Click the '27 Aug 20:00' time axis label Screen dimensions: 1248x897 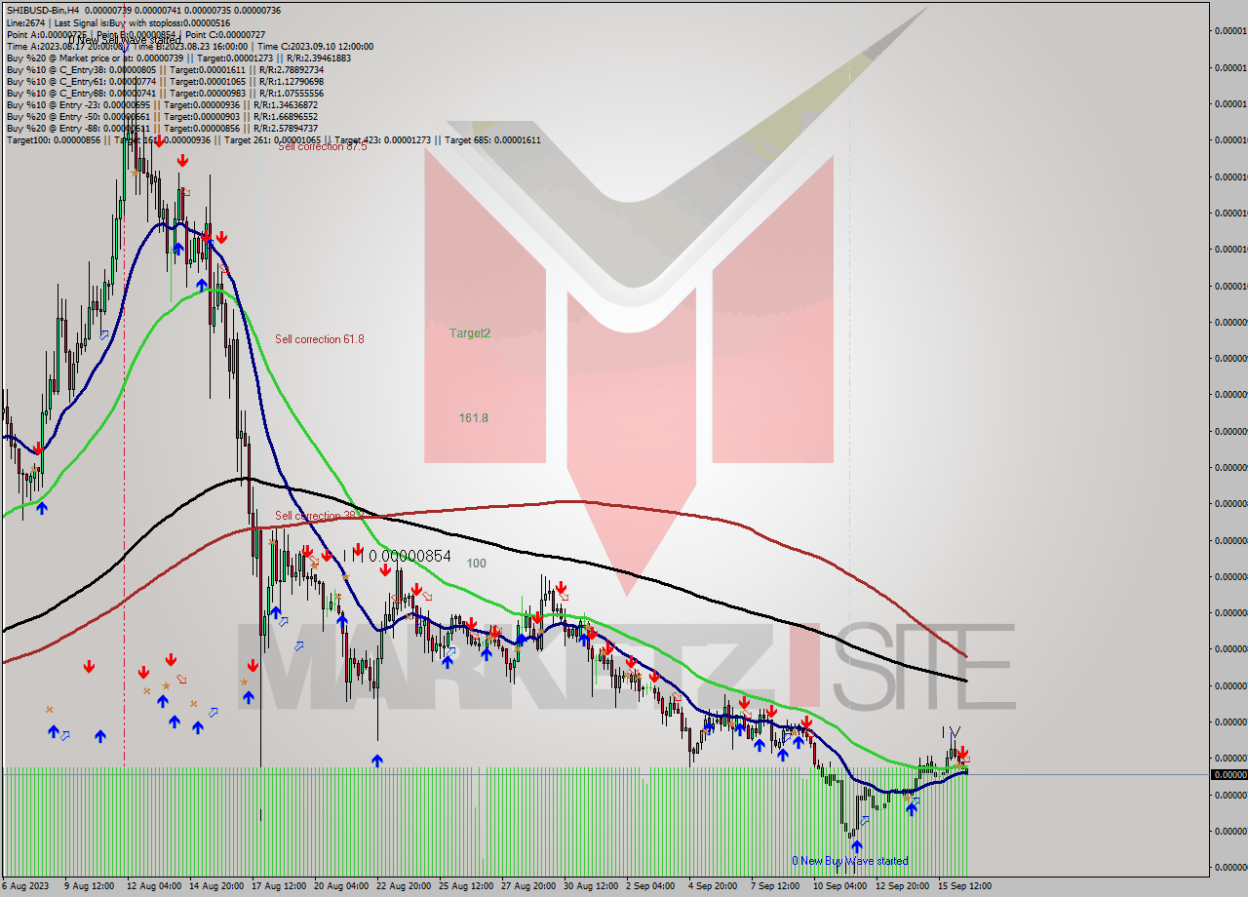529,886
